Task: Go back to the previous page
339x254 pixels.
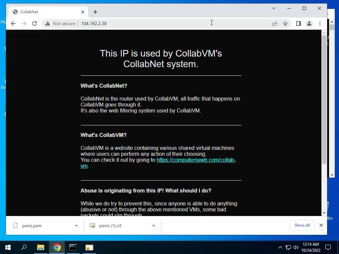Action: (13, 23)
